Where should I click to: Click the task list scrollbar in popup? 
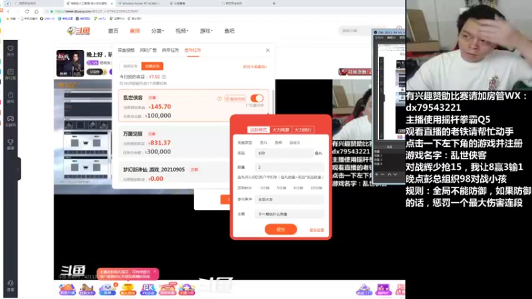(x=272, y=102)
